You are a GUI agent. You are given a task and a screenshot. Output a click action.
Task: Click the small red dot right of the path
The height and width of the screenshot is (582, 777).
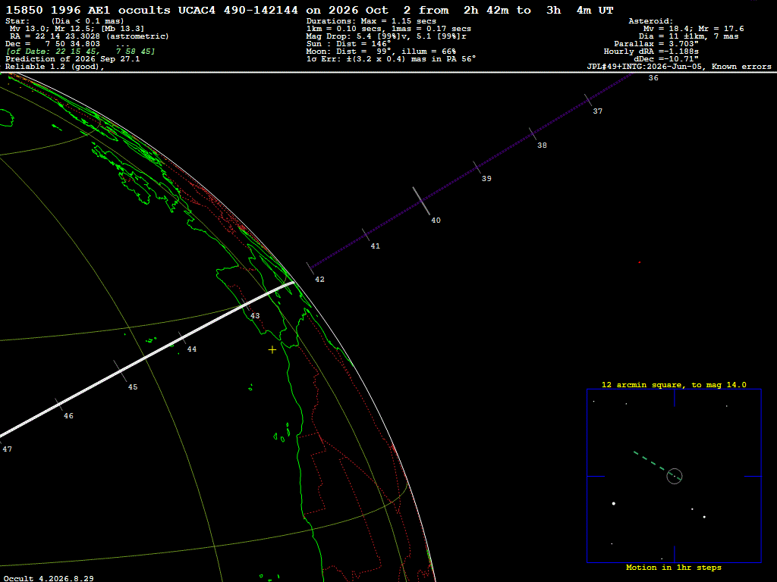(639, 262)
